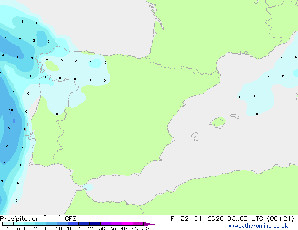Click the 10 mm legend swatch
This screenshot has width=298, height=230.
click(x=63, y=224)
